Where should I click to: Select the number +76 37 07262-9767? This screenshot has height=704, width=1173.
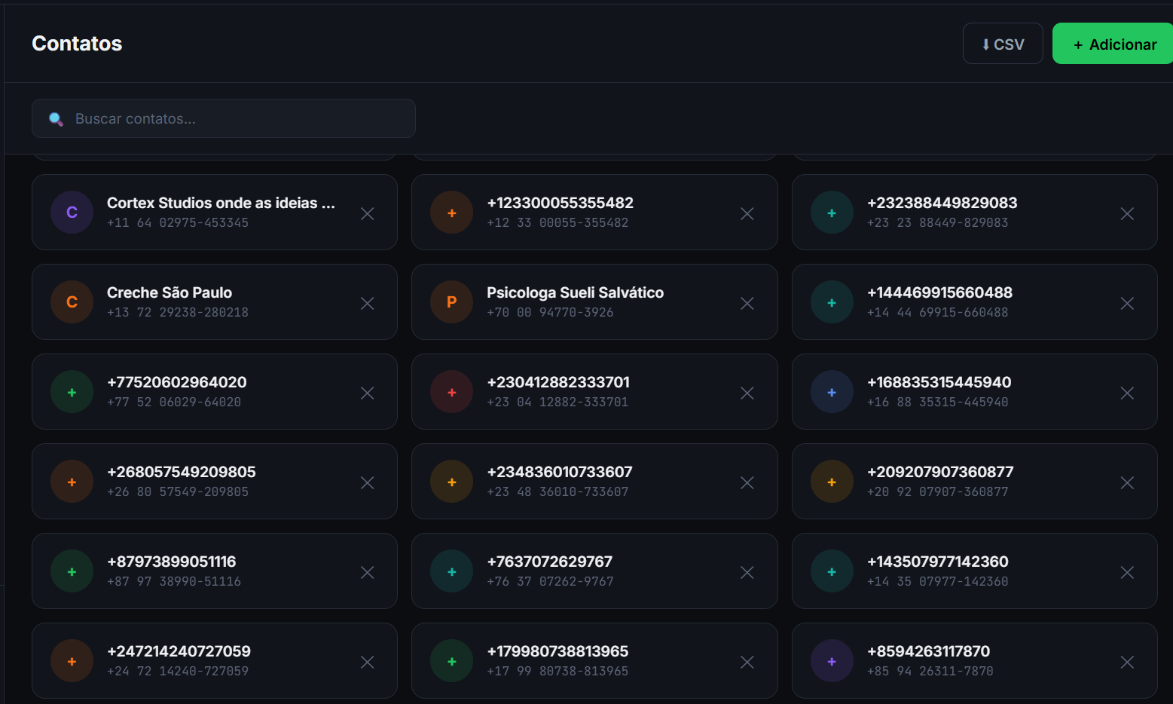point(550,581)
